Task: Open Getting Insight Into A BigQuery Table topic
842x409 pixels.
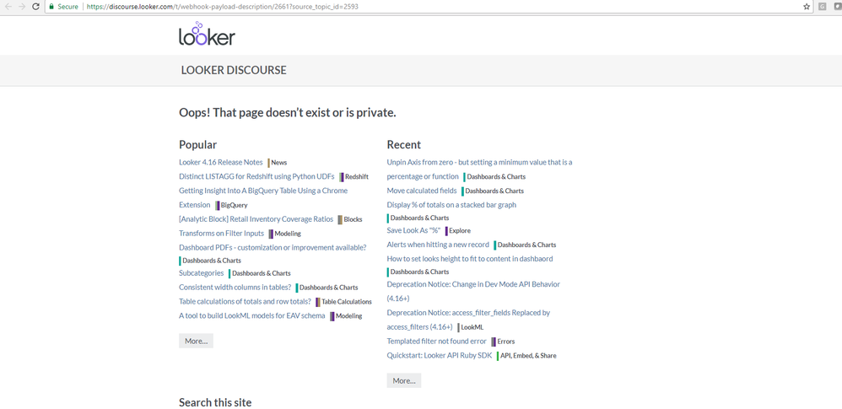Action: [263, 197]
